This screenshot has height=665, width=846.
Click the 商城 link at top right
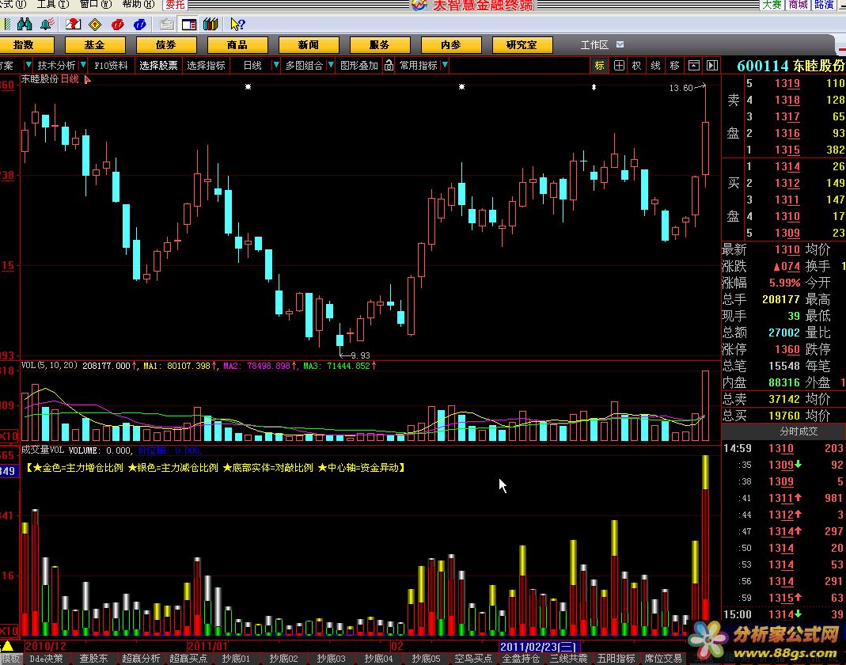coord(798,4)
